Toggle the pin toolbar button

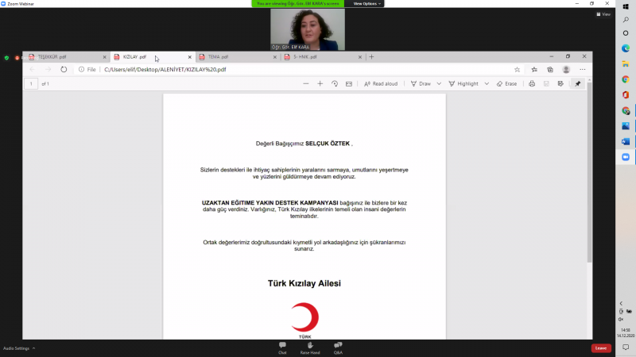(x=578, y=83)
